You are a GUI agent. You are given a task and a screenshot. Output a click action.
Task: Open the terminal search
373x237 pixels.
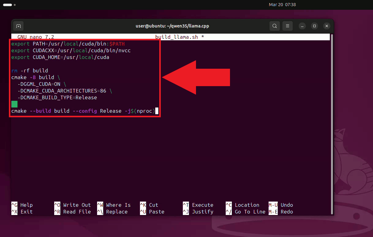(x=274, y=26)
